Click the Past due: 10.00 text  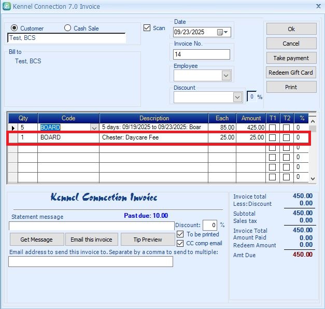pos(146,216)
